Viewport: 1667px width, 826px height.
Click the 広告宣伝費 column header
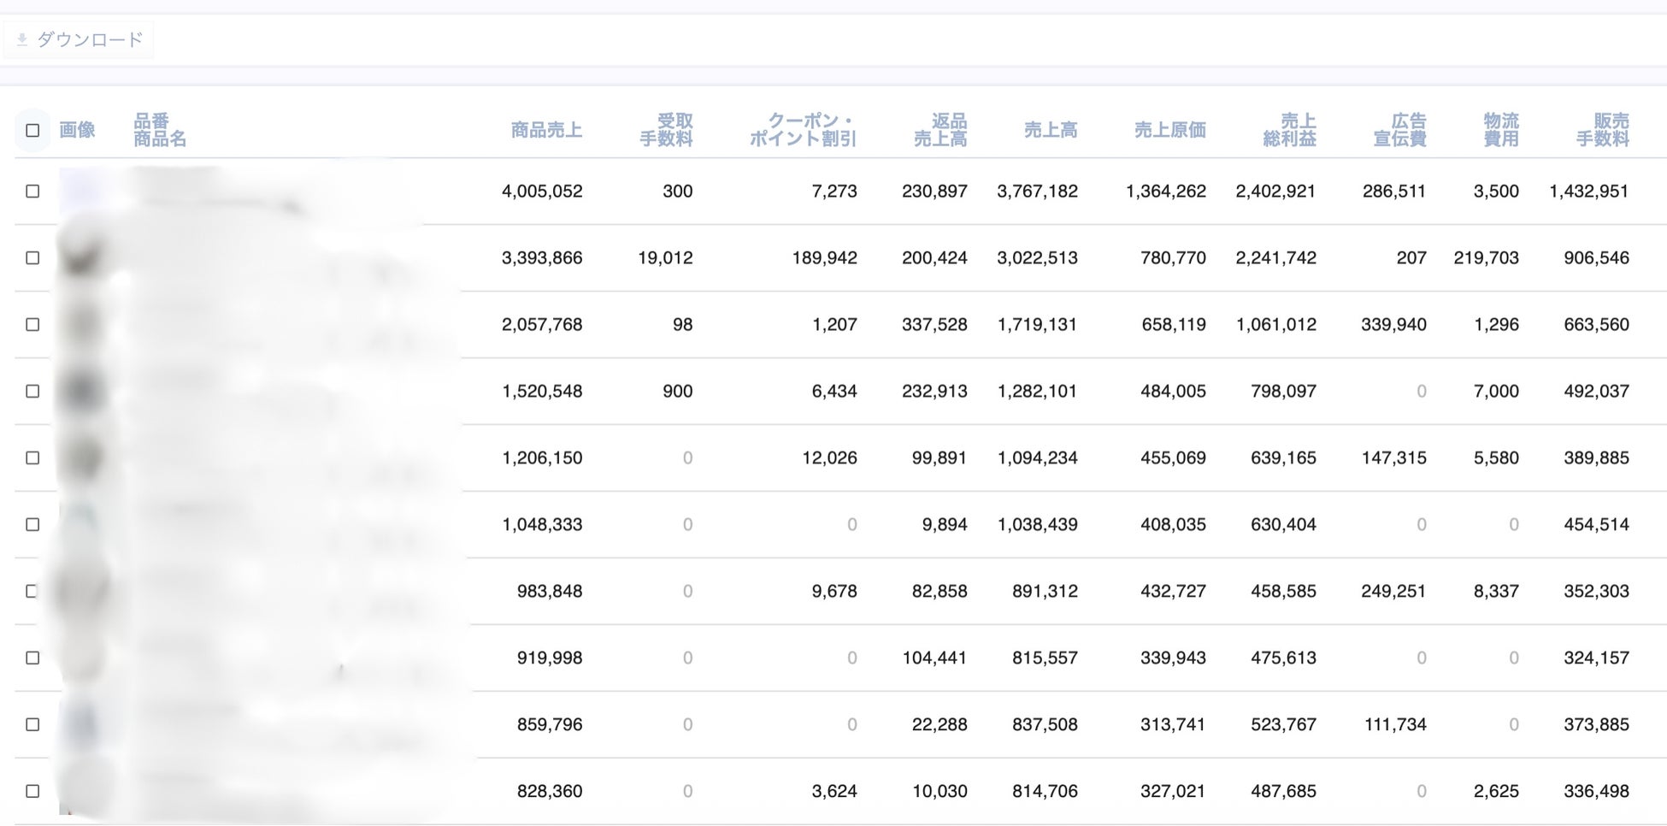pyautogui.click(x=1399, y=131)
